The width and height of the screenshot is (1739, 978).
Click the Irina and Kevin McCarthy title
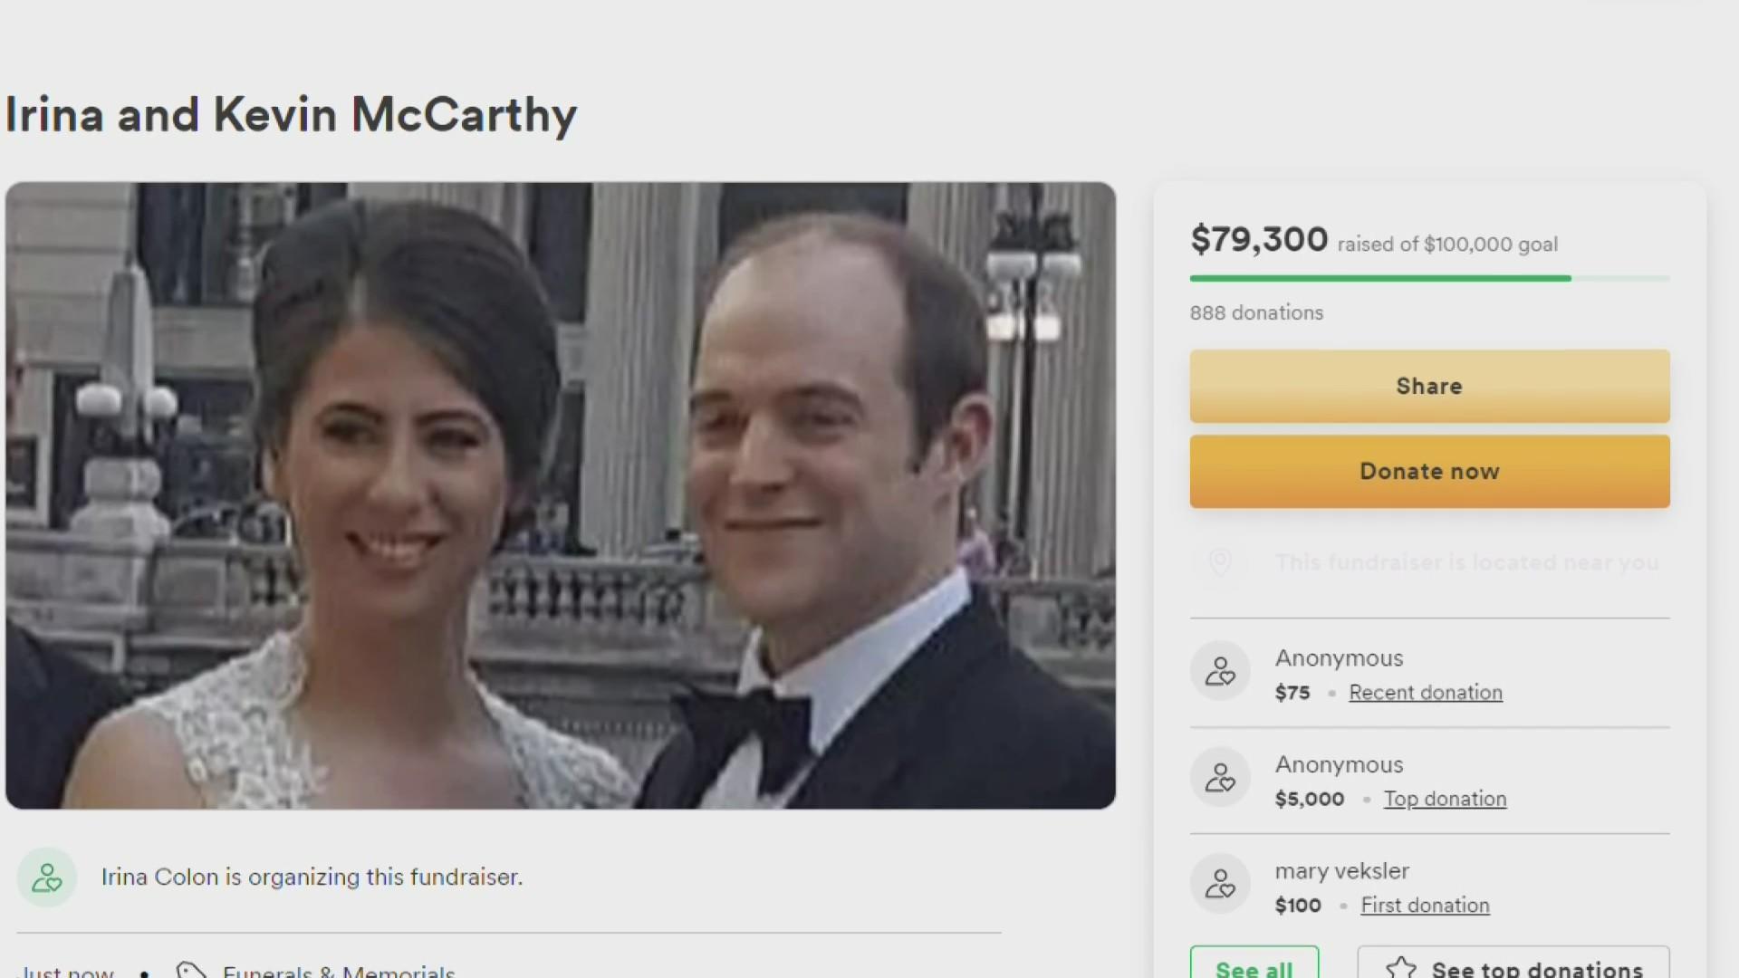(x=291, y=115)
